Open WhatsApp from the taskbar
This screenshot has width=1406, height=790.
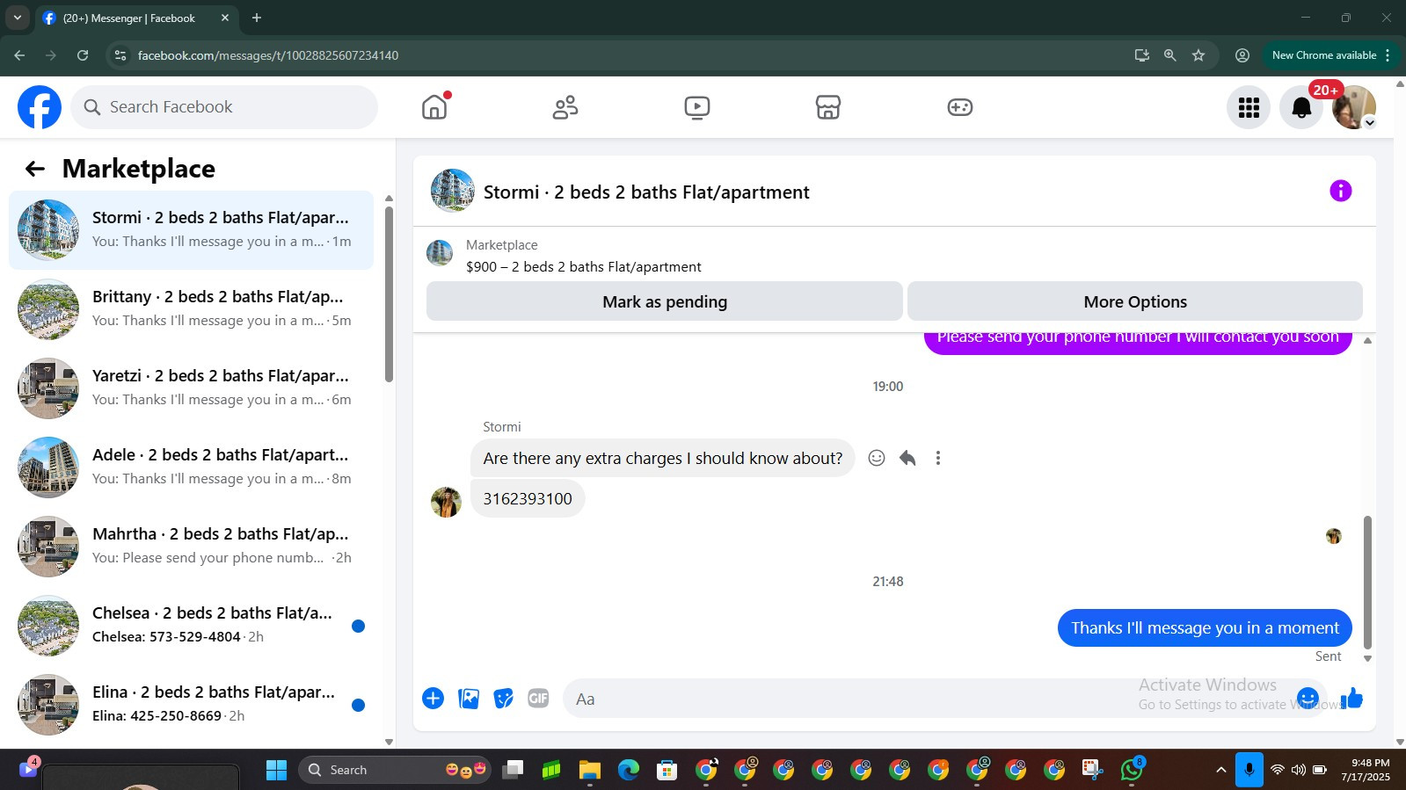(1132, 770)
